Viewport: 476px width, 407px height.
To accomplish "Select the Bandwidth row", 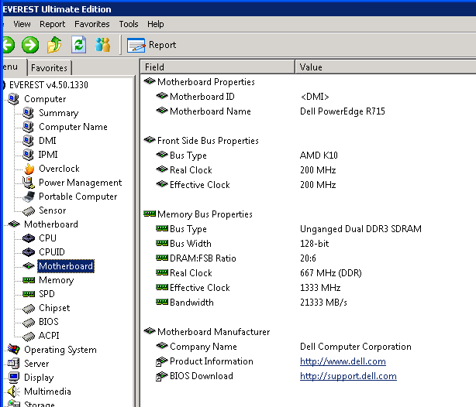I will tap(308, 303).
